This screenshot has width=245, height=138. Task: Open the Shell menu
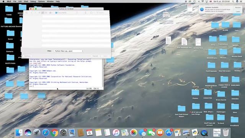[x=26, y=2]
